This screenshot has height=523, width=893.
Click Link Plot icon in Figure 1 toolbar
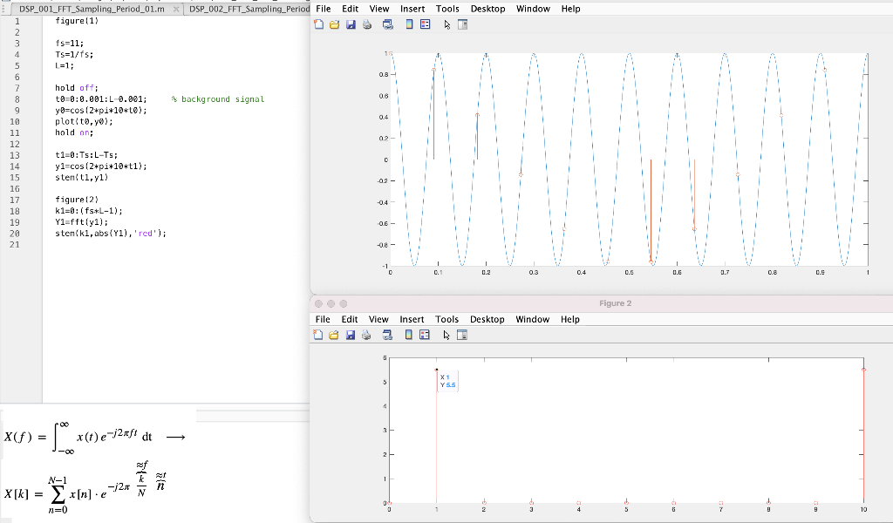coord(388,24)
